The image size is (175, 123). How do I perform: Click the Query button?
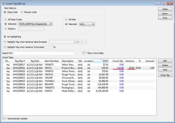point(165,14)
